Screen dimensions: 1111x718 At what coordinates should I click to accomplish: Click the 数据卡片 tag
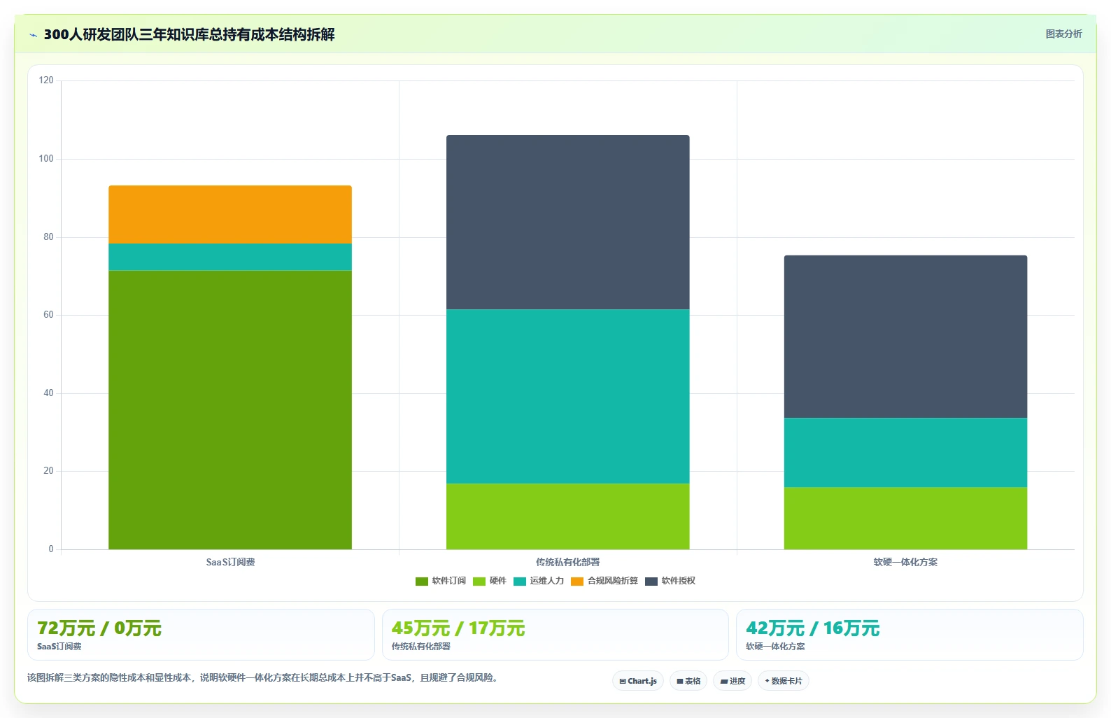tap(784, 681)
